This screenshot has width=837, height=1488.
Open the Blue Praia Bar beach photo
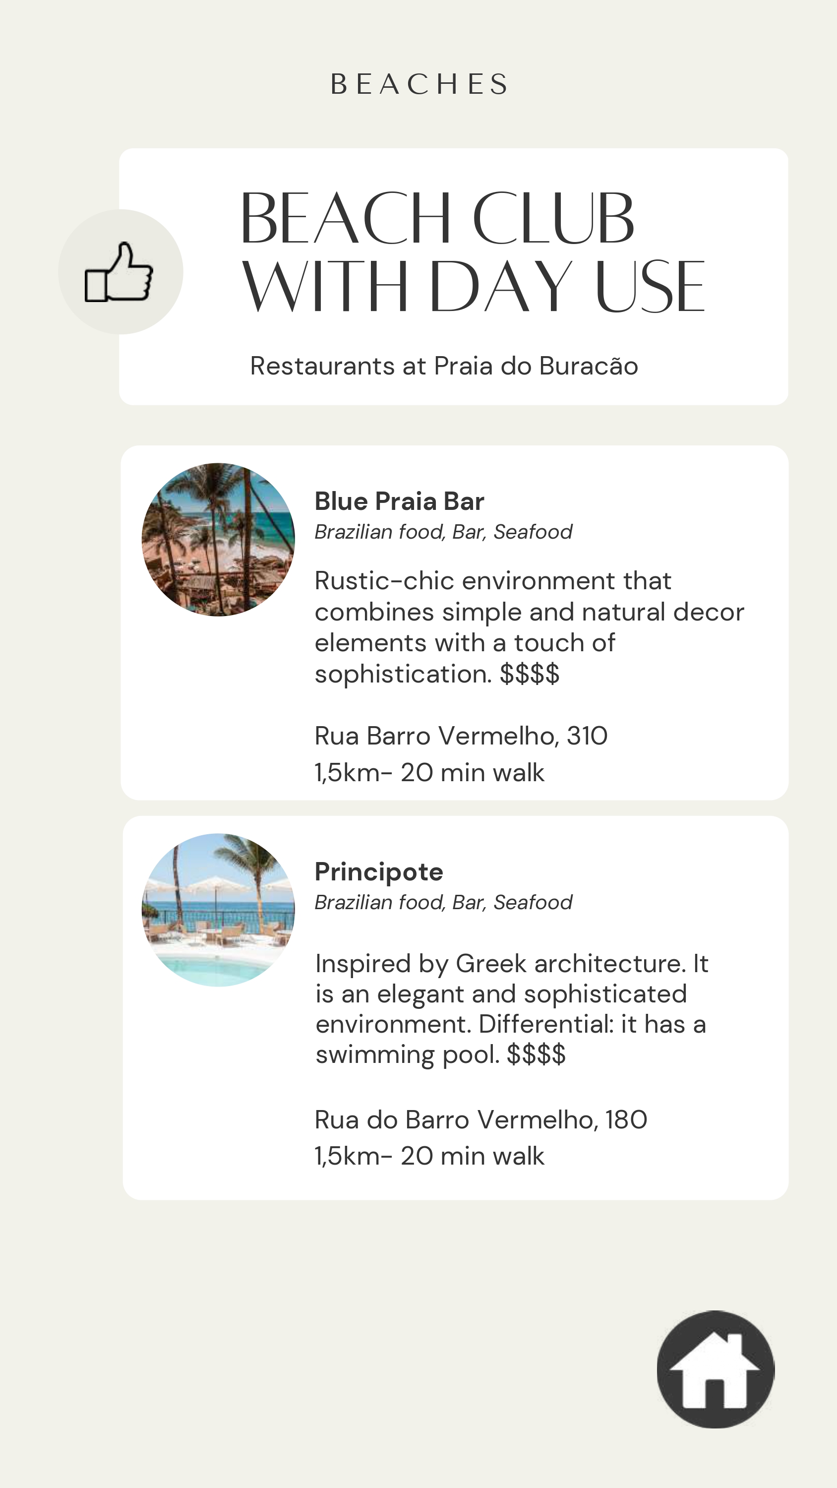[218, 540]
